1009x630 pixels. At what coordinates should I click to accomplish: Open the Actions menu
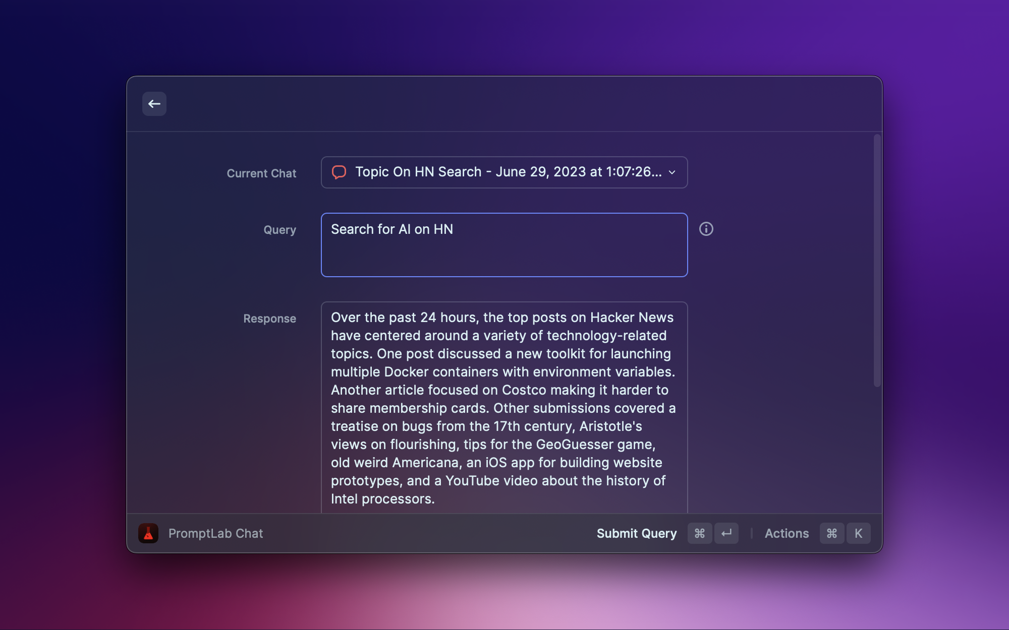tap(787, 533)
